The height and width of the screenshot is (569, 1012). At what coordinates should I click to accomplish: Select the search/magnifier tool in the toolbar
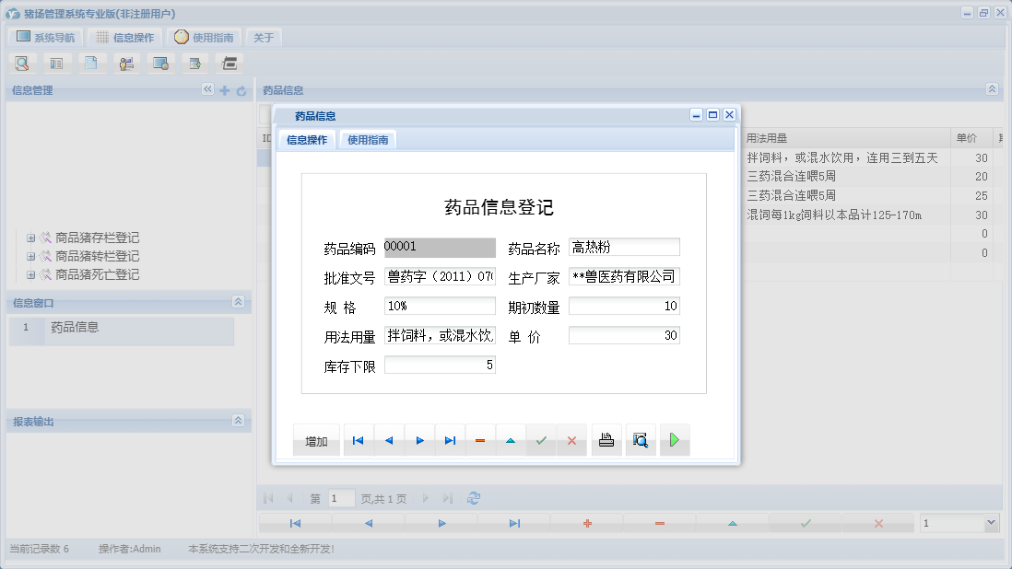coord(22,63)
